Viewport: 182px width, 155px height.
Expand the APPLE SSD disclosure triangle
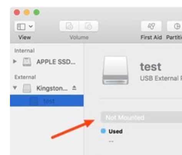[15, 61]
